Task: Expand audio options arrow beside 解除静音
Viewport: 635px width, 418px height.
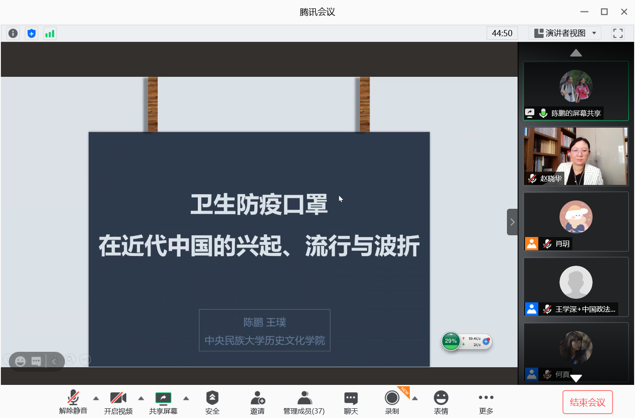Action: click(96, 398)
